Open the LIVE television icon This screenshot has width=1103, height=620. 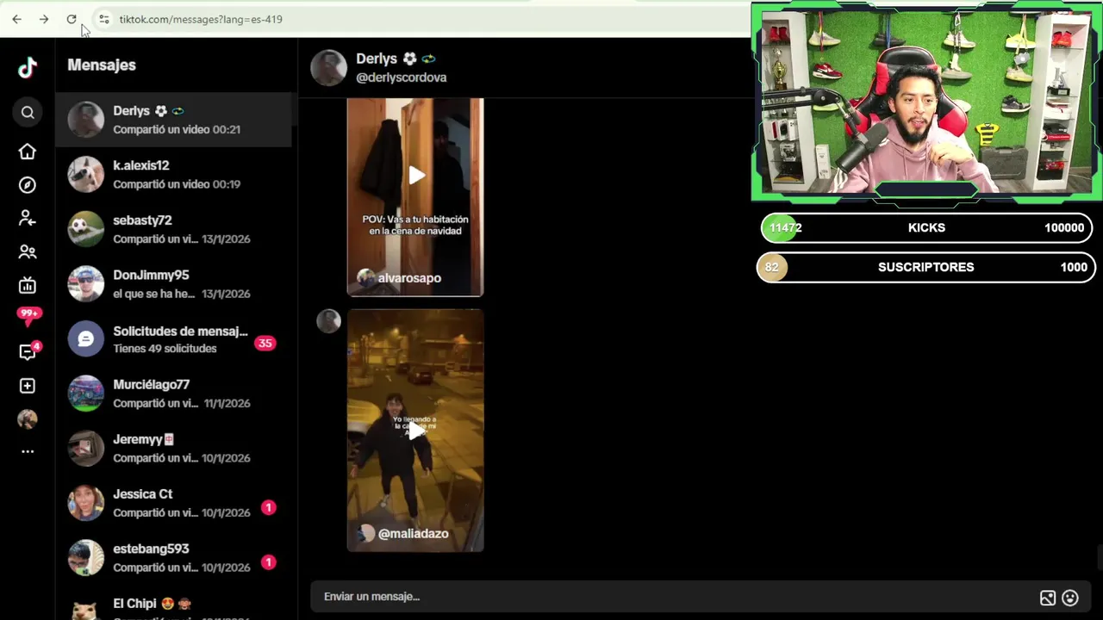coord(28,285)
